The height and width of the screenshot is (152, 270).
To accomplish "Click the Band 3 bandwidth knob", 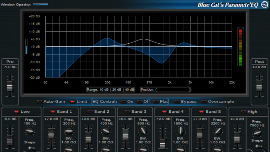I will click(143, 149).
